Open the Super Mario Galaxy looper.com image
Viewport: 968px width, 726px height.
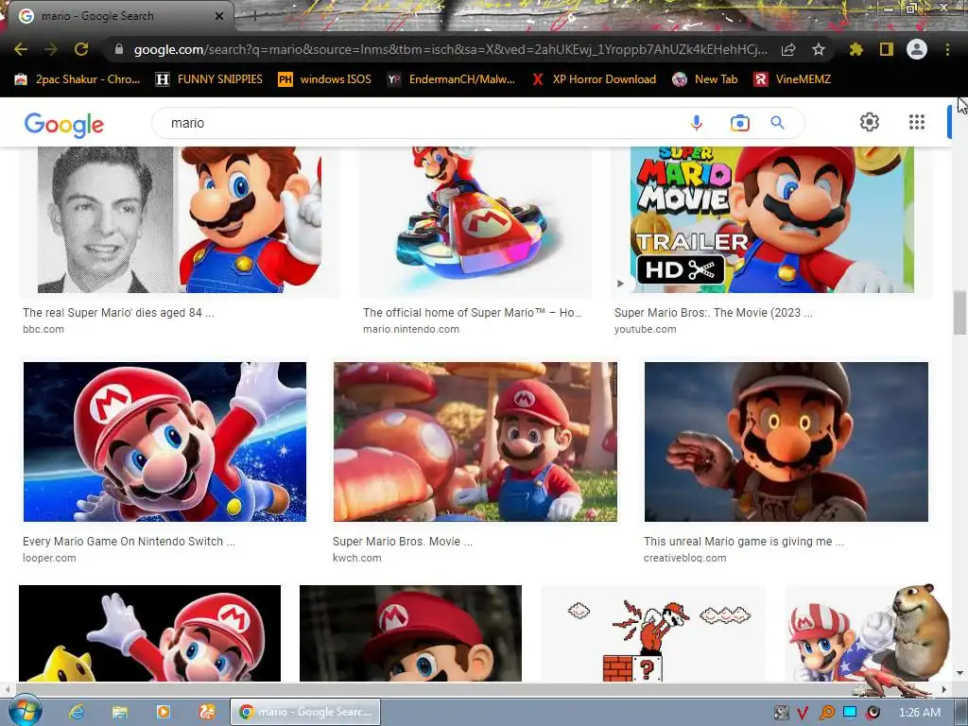click(164, 442)
